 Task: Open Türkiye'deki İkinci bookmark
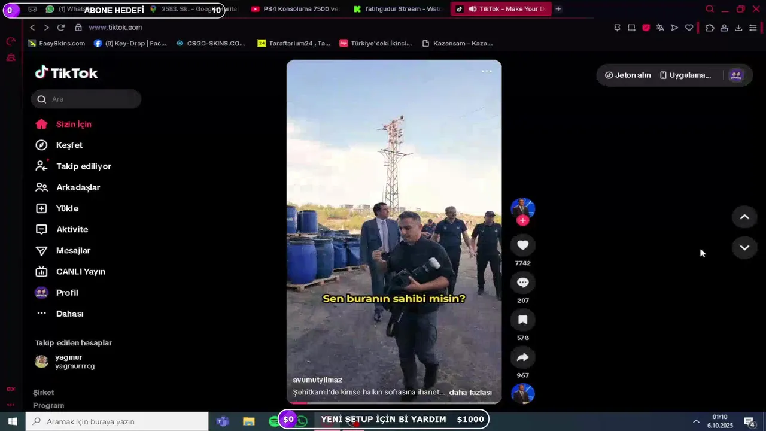pyautogui.click(x=376, y=43)
